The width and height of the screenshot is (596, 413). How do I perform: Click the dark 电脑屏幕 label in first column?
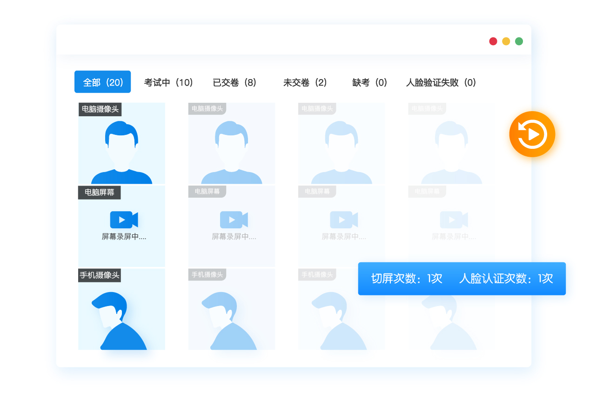tap(100, 192)
